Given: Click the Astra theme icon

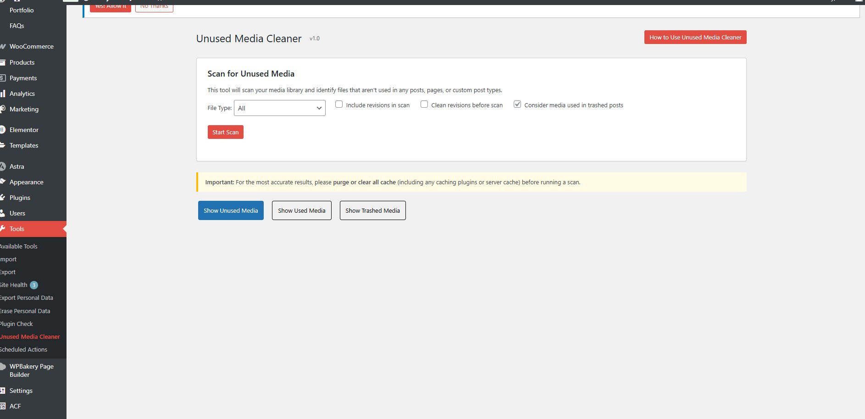Looking at the screenshot, I should [x=3, y=166].
